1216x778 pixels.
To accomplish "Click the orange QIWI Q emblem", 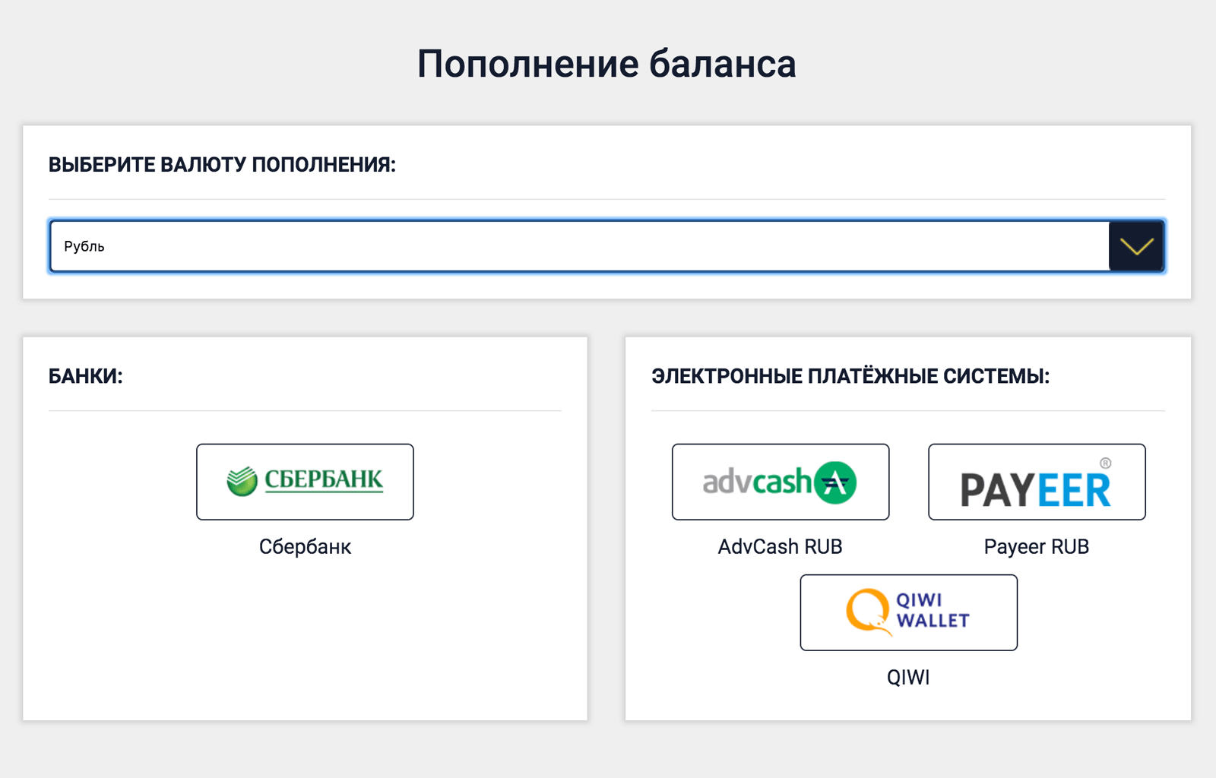I will click(869, 612).
